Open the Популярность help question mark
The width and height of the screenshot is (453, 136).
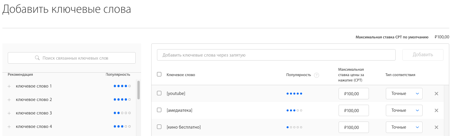pos(316,75)
